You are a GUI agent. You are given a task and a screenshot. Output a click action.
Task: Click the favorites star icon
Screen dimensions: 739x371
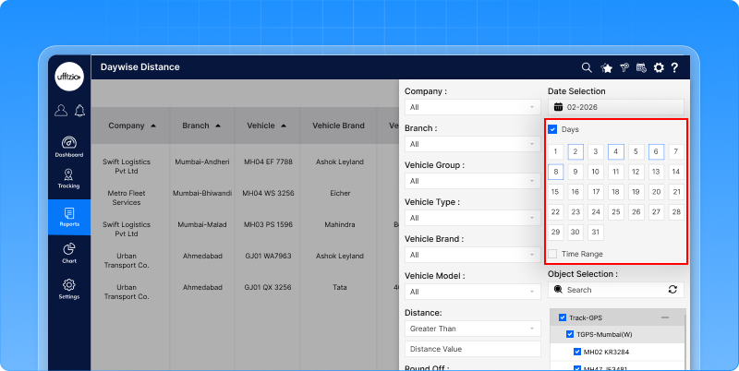607,67
